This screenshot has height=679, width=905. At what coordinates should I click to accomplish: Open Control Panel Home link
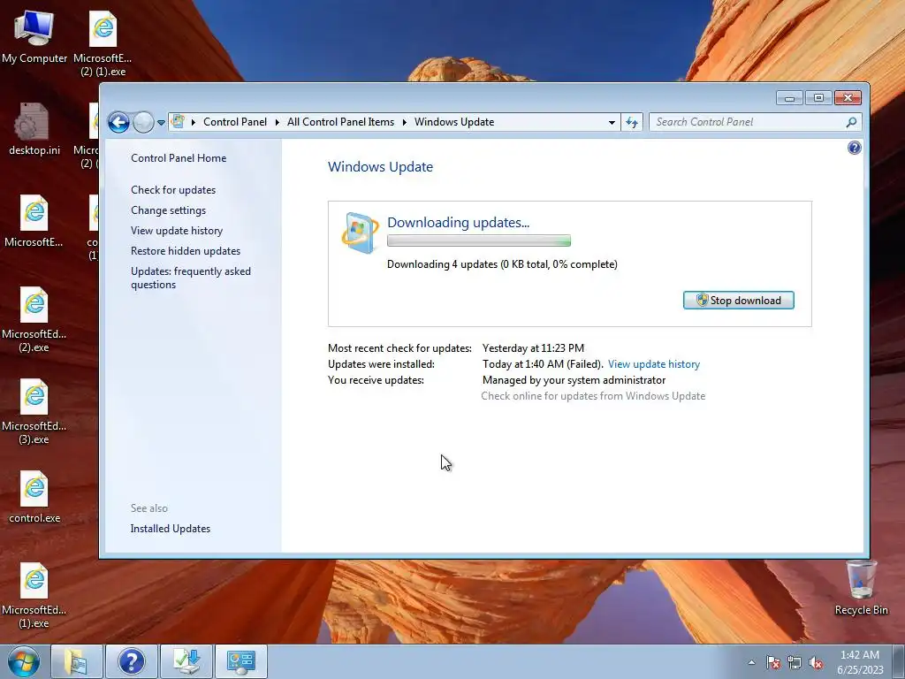click(179, 158)
